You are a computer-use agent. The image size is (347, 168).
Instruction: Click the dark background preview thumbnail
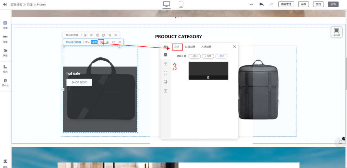pos(208,69)
